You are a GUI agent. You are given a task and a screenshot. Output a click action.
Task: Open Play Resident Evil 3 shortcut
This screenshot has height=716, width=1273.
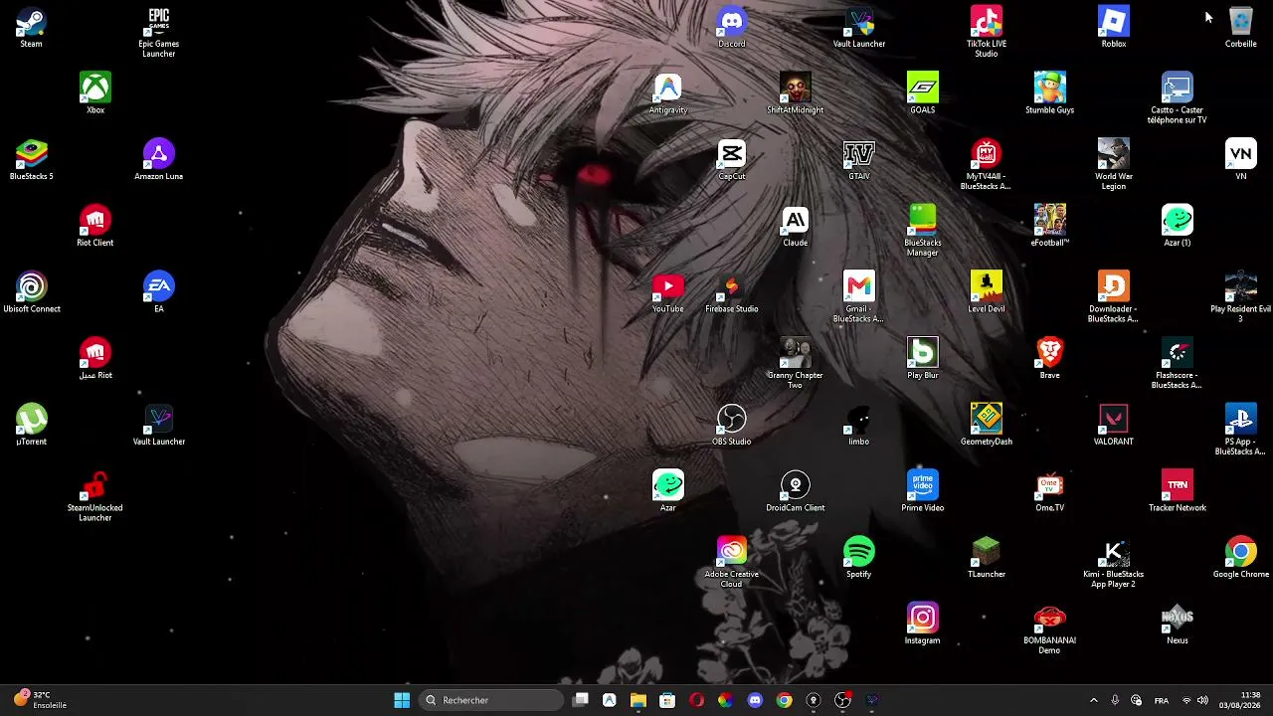(x=1241, y=297)
